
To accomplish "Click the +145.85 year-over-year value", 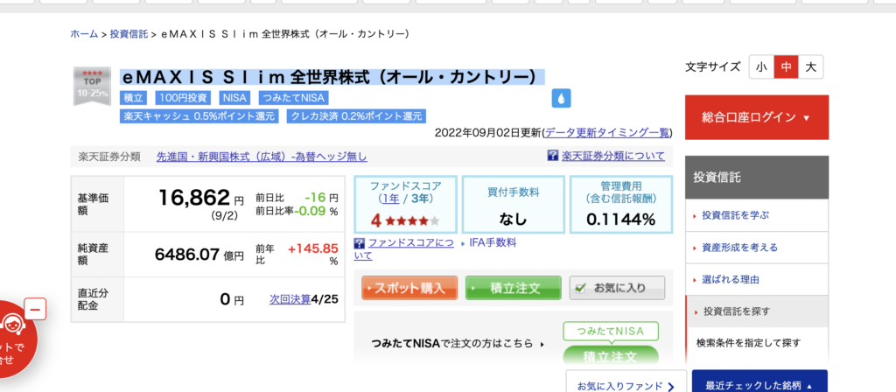I will (x=312, y=249).
